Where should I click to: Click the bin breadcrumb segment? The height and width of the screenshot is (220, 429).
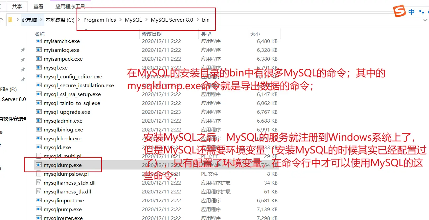[x=206, y=20]
